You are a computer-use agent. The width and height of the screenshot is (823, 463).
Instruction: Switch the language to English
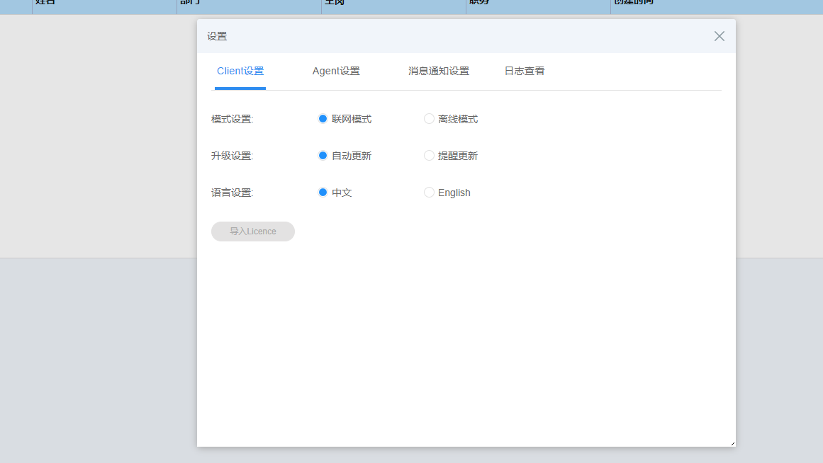429,193
